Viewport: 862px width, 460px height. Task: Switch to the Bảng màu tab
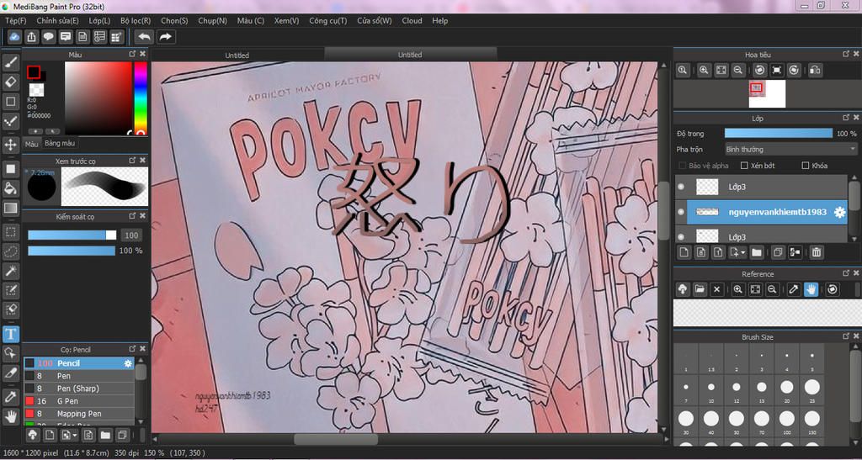pyautogui.click(x=61, y=143)
